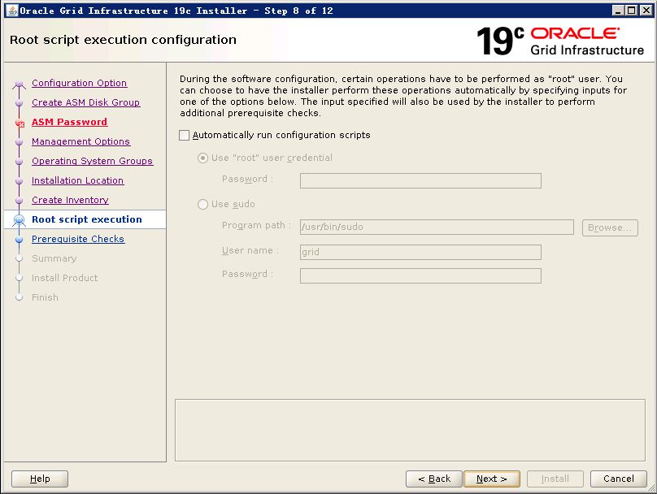Viewport: 657px width, 494px height.
Task: Navigate to the Management Options step
Action: [80, 141]
